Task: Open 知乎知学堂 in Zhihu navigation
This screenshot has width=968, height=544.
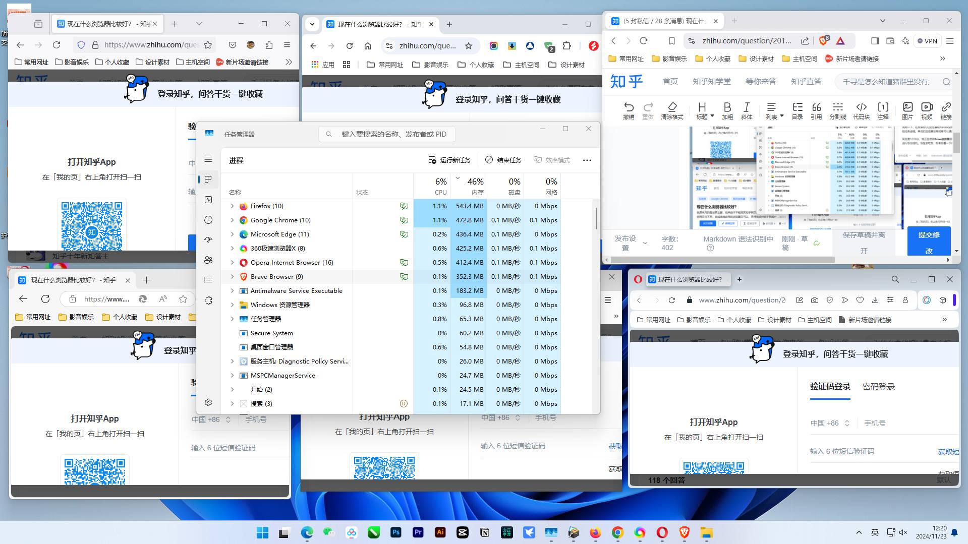Action: [711, 81]
